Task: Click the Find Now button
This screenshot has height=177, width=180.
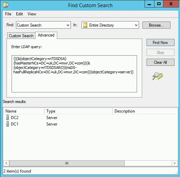Action: point(160,43)
